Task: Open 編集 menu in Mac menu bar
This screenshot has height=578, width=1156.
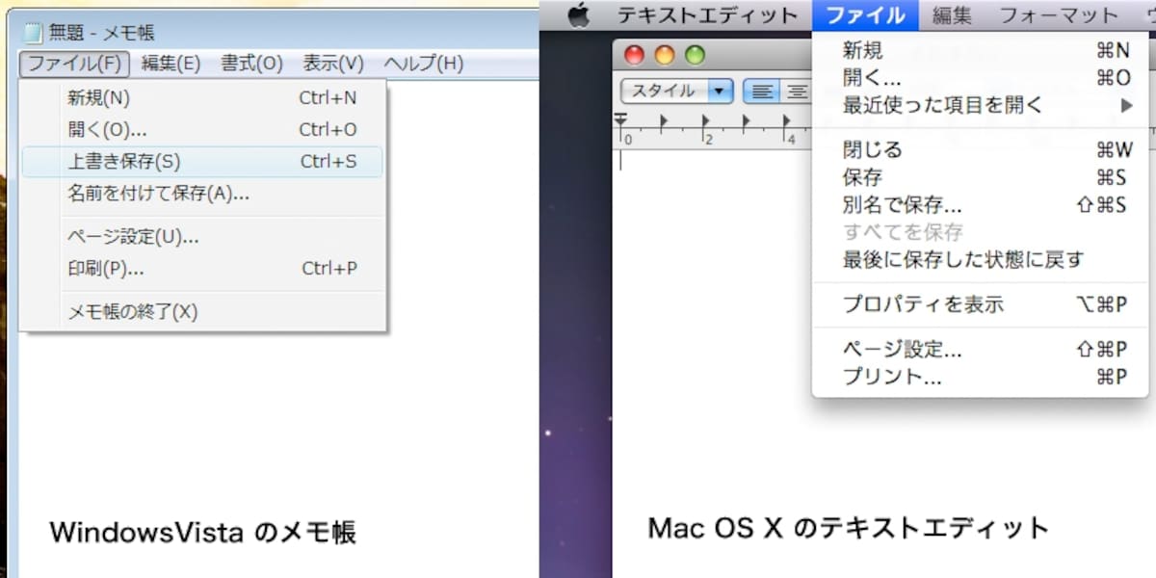Action: 951,14
